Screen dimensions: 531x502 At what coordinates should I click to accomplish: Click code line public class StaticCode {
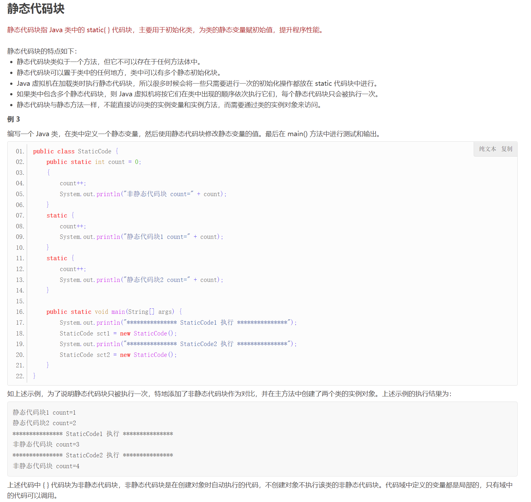click(76, 151)
